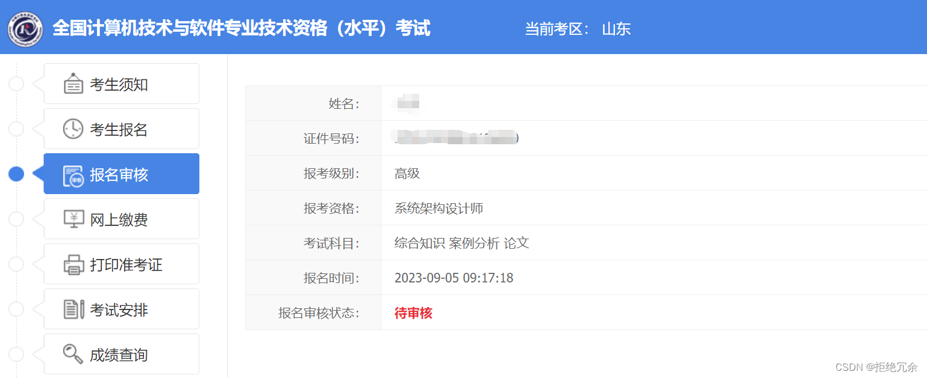Click the timestamp 2023-09-05 09:17:18
927x378 pixels.
point(454,278)
